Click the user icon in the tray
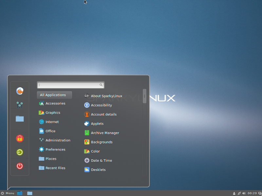The width and height of the screenshot is (262, 196). click(x=234, y=193)
